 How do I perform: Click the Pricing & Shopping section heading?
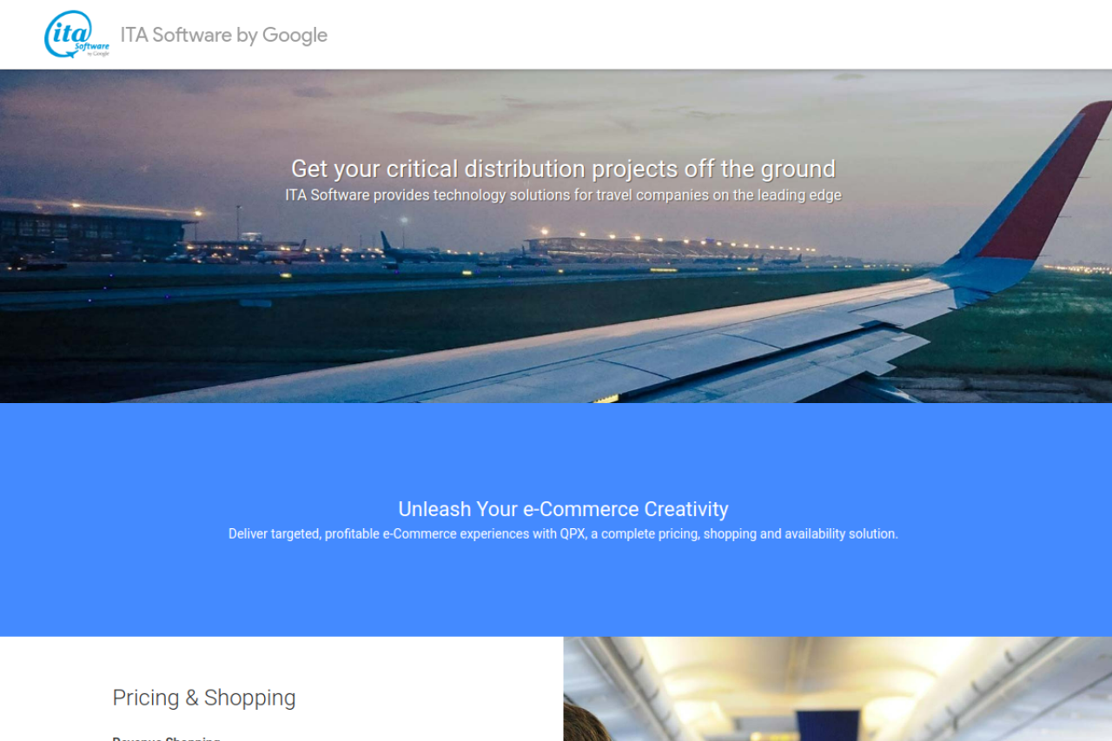204,698
